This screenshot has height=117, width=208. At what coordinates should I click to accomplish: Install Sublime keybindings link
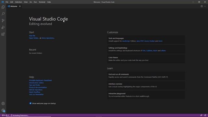click(149, 51)
